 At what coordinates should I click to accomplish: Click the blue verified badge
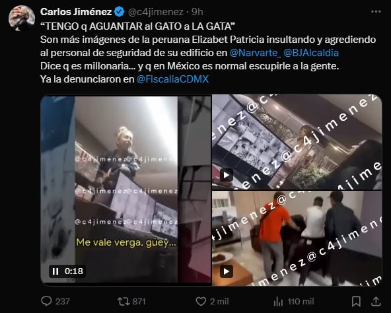coord(119,12)
